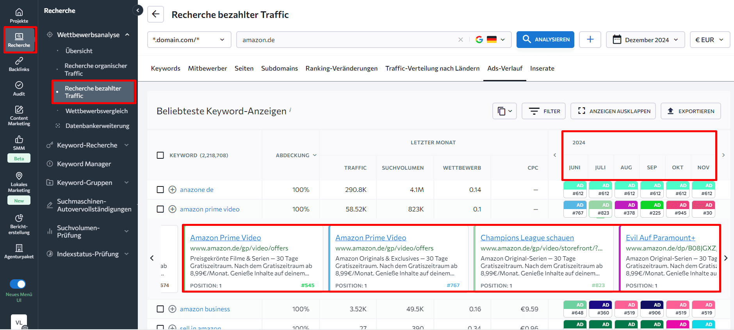734x330 pixels.
Task: Click the EXPORTIEREN button
Action: point(691,111)
